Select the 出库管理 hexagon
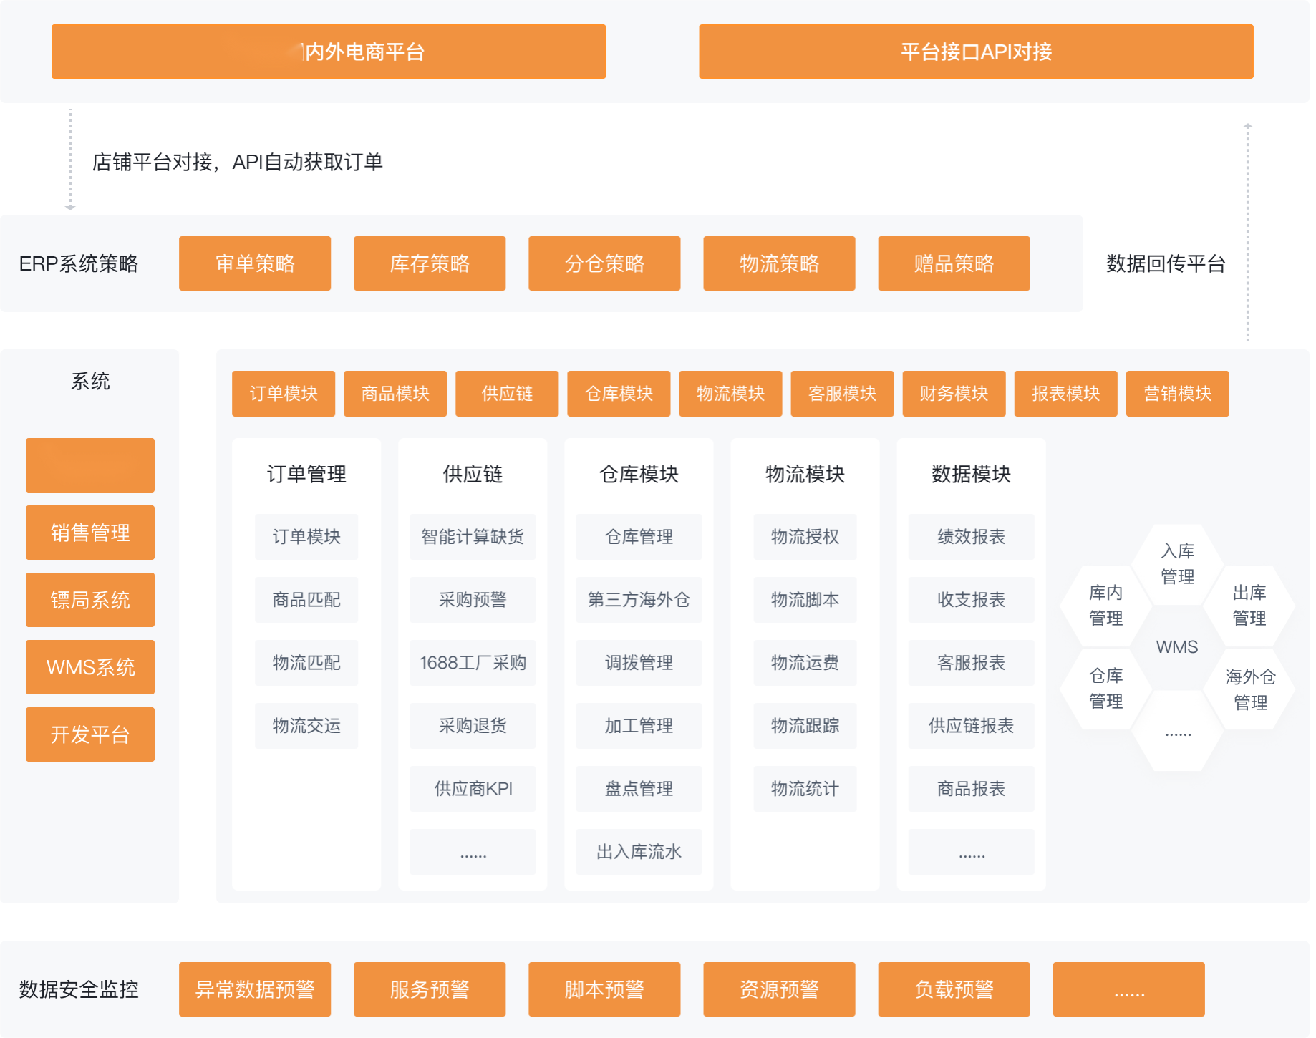The width and height of the screenshot is (1316, 1038). click(1249, 606)
